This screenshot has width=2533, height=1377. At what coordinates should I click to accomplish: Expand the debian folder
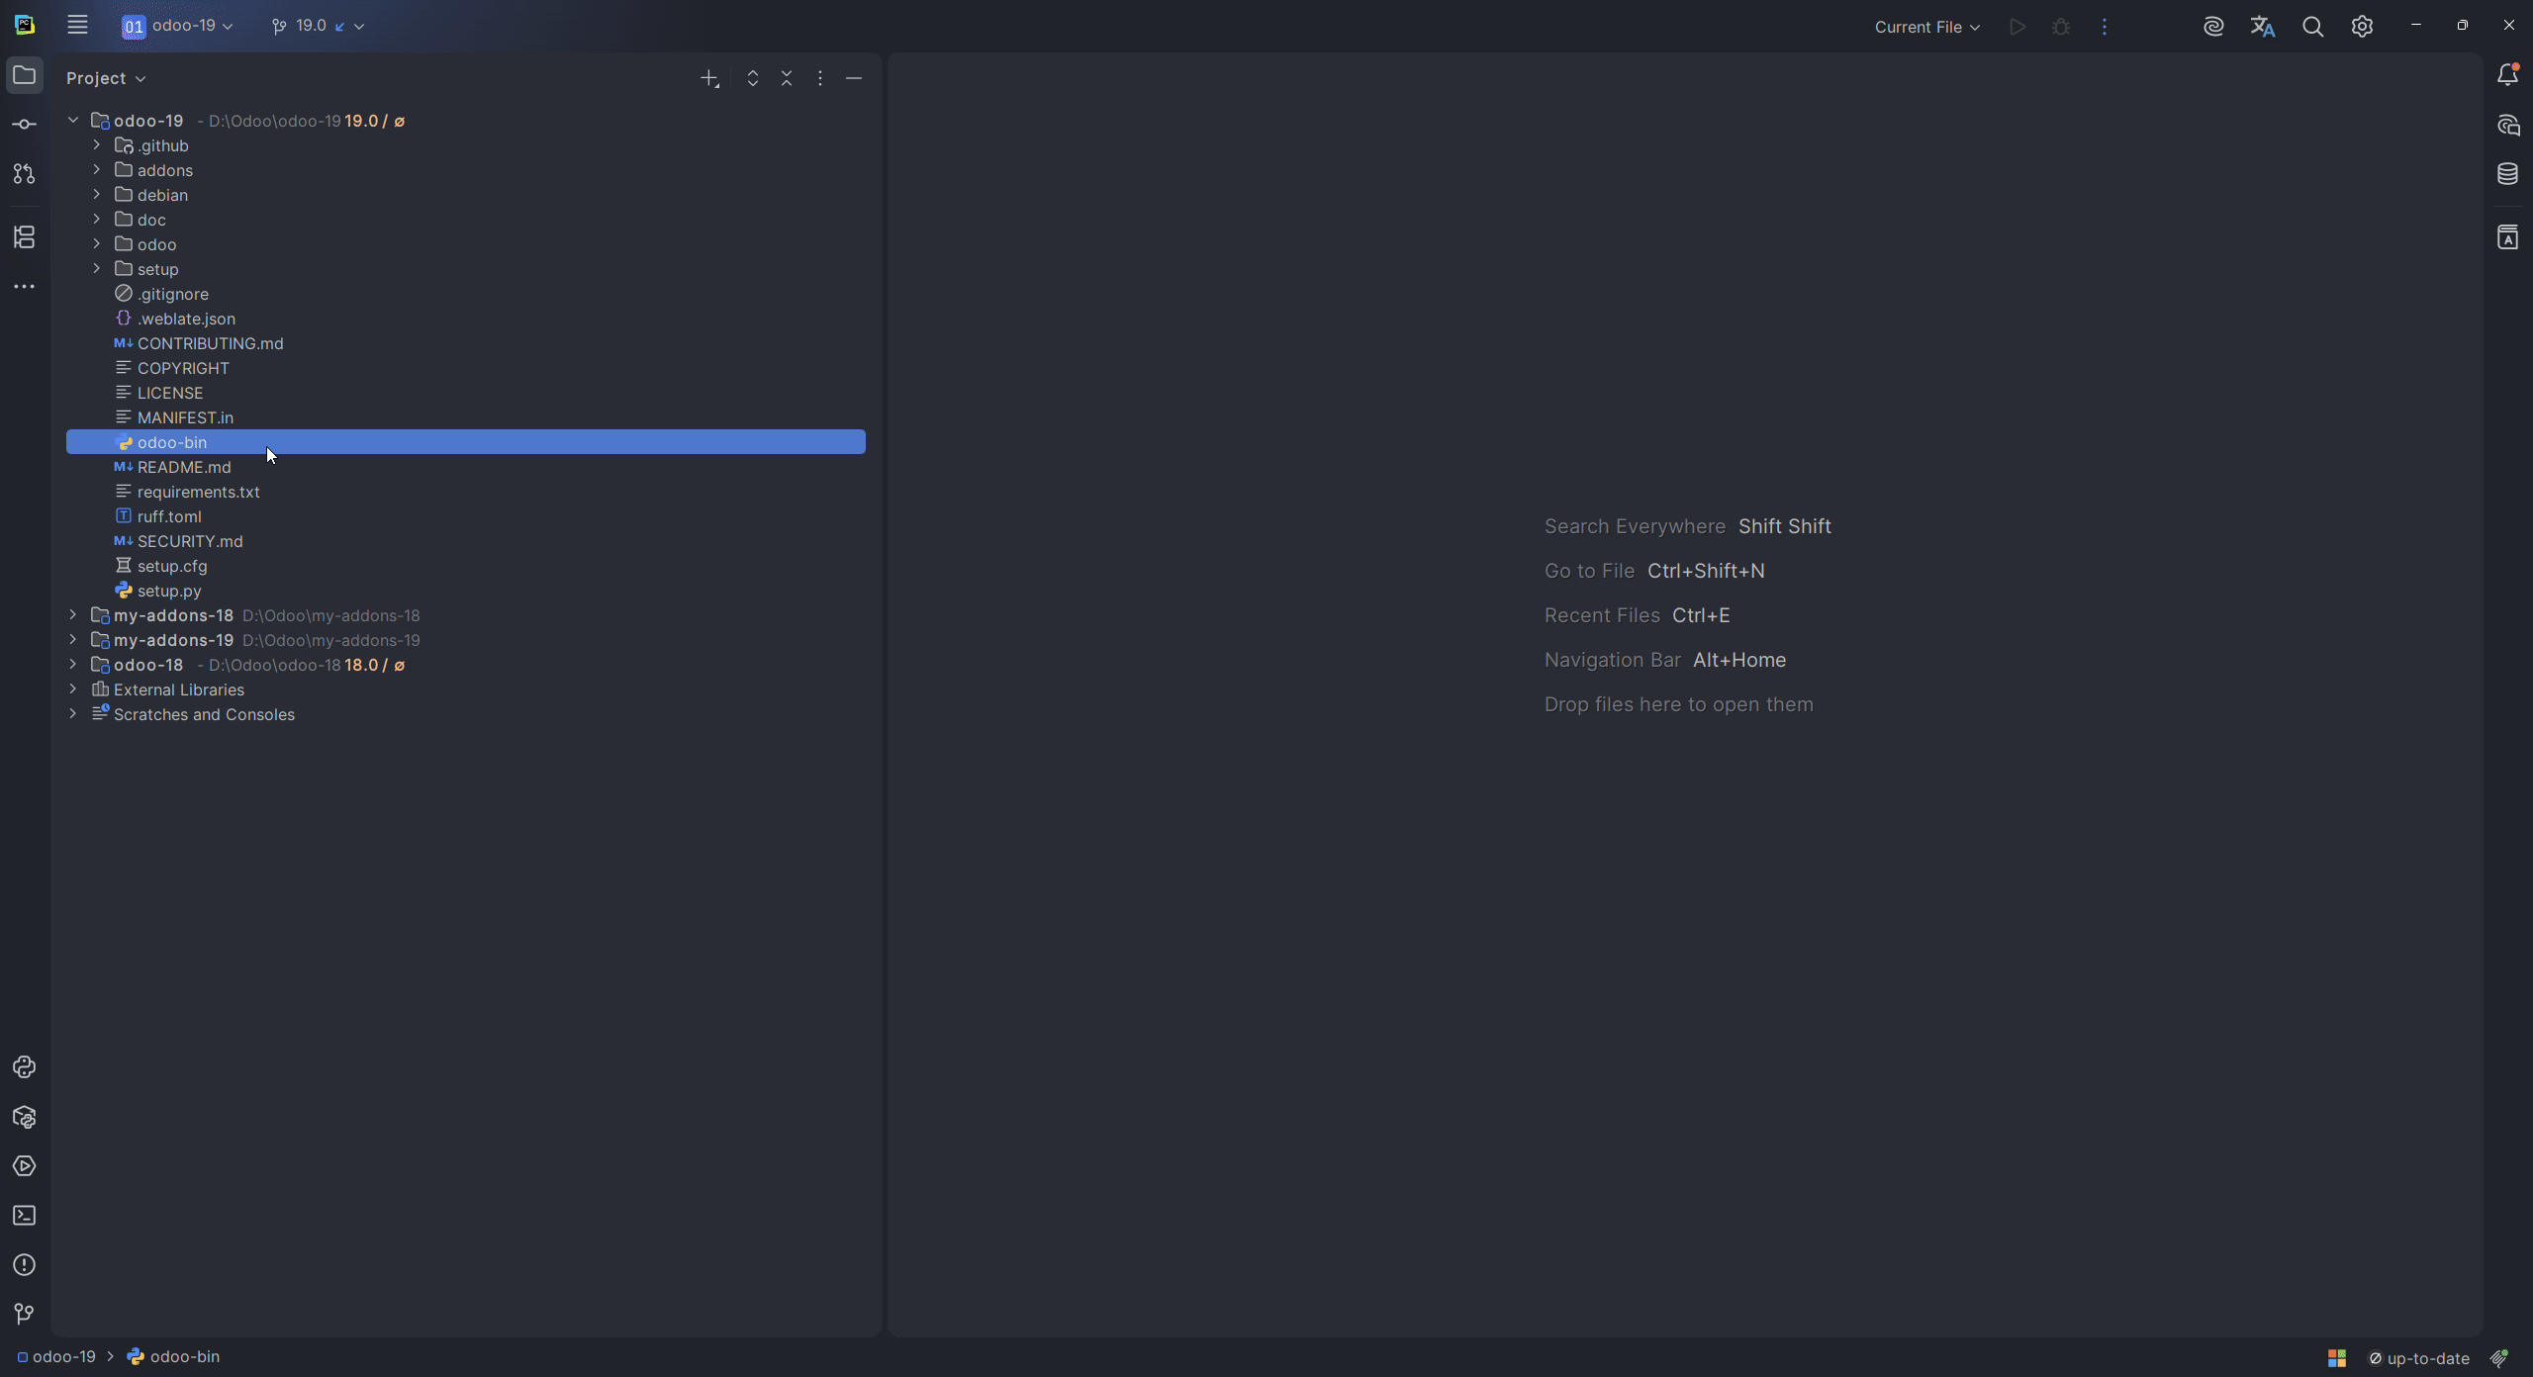pyautogui.click(x=97, y=195)
